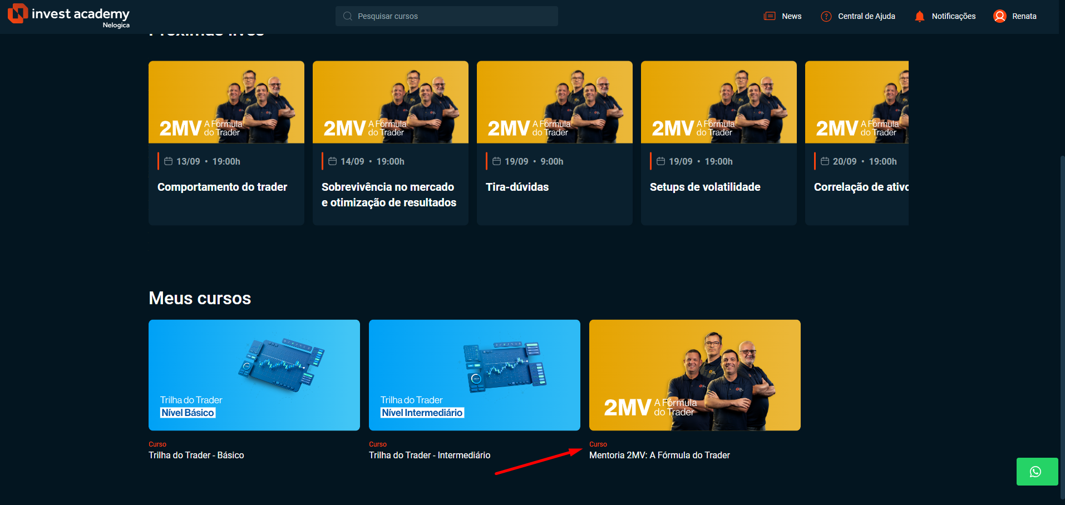Click the Invest Academy Nelogica logo
Screen dimensions: 1065x505
point(68,15)
